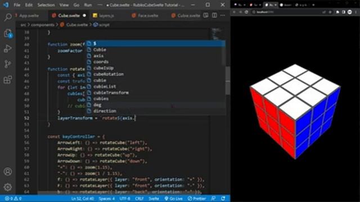The width and height of the screenshot is (360, 202).
Task: Click the split editor right icon
Action: coord(214,15)
